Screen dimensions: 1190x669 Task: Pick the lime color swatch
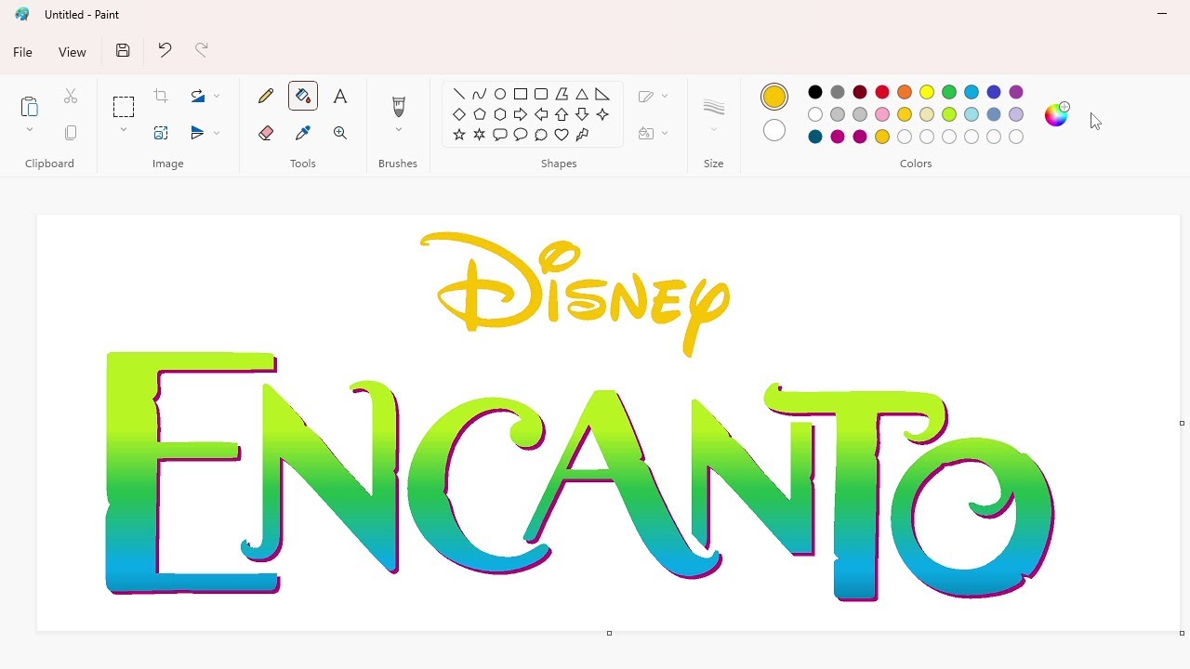click(949, 114)
